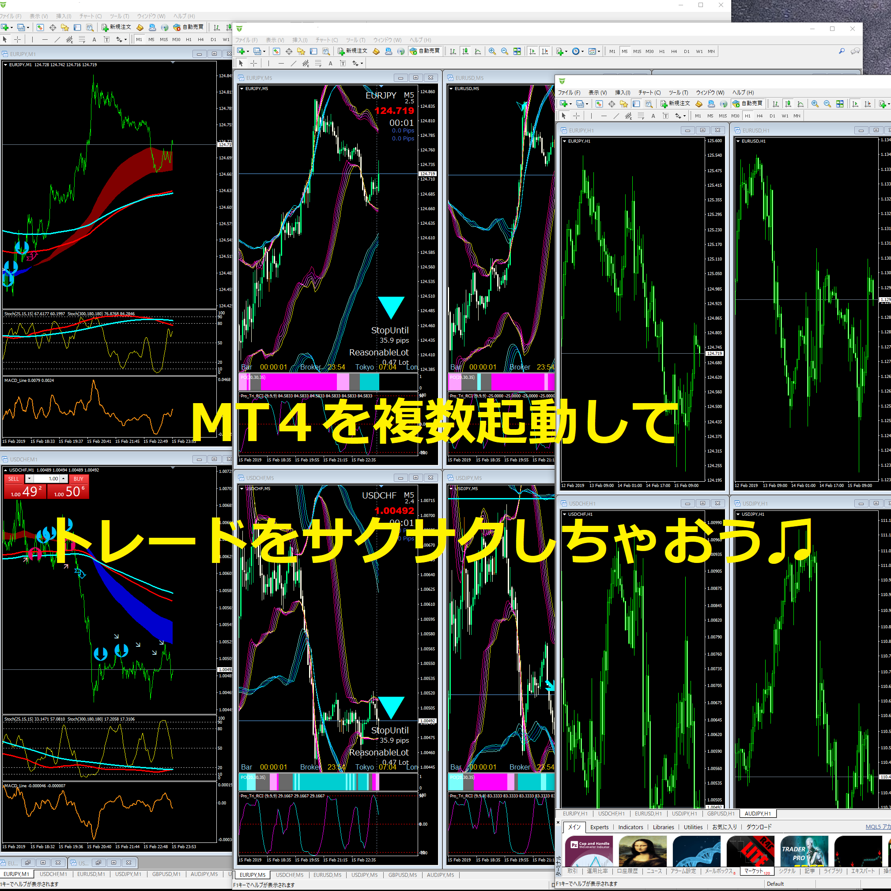Switch to the Indicators tab in Market panel
The image size is (891, 891).
pyautogui.click(x=631, y=827)
